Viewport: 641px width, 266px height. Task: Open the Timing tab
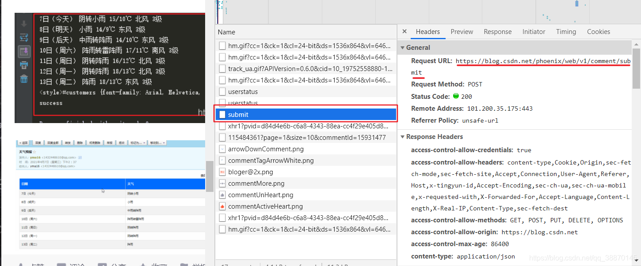(566, 32)
